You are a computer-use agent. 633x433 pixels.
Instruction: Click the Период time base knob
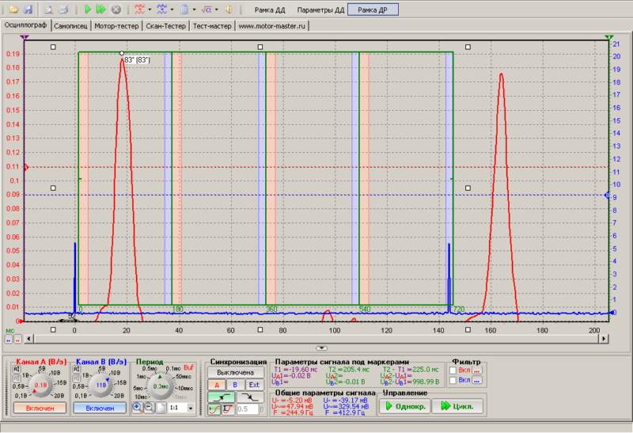click(160, 386)
